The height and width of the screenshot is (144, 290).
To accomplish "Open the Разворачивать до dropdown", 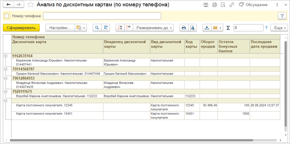I will [x=153, y=28].
